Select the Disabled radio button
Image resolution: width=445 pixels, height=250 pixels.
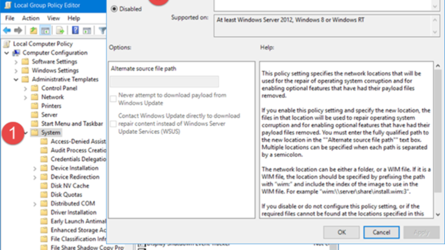click(x=114, y=9)
